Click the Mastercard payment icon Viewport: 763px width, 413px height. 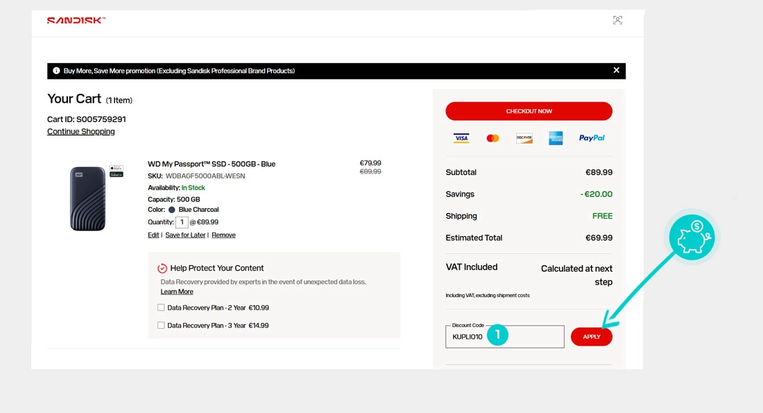click(492, 138)
